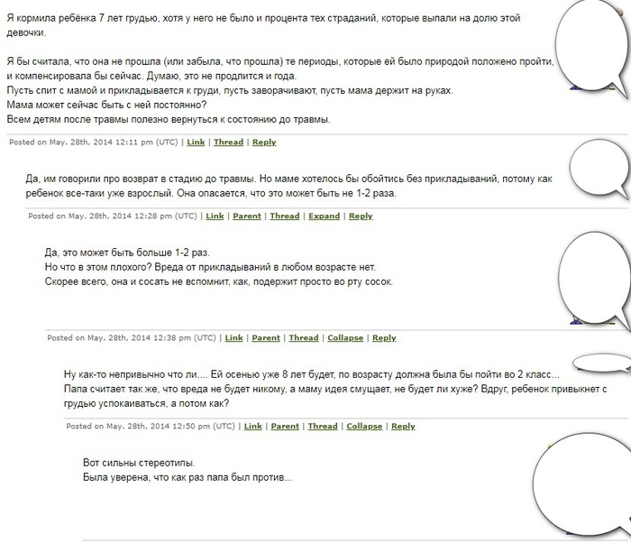Image resolution: width=631 pixels, height=543 pixels.
Task: Reply to the 12:28 pm comment
Action: click(361, 216)
